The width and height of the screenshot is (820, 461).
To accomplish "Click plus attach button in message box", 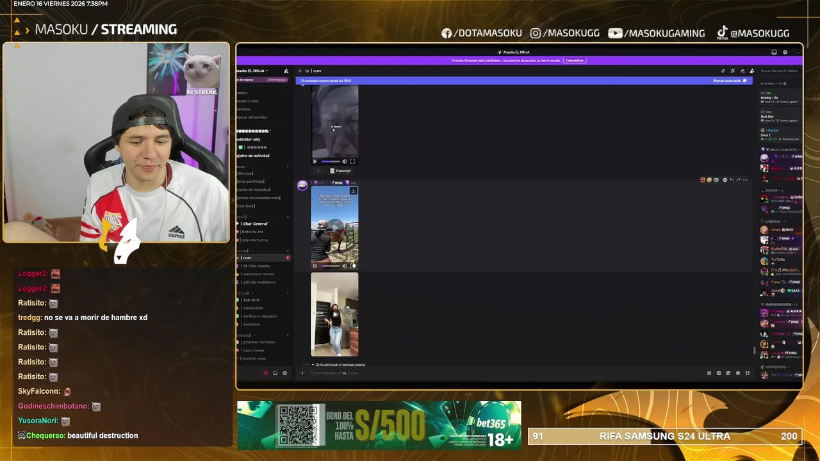I will pos(302,373).
